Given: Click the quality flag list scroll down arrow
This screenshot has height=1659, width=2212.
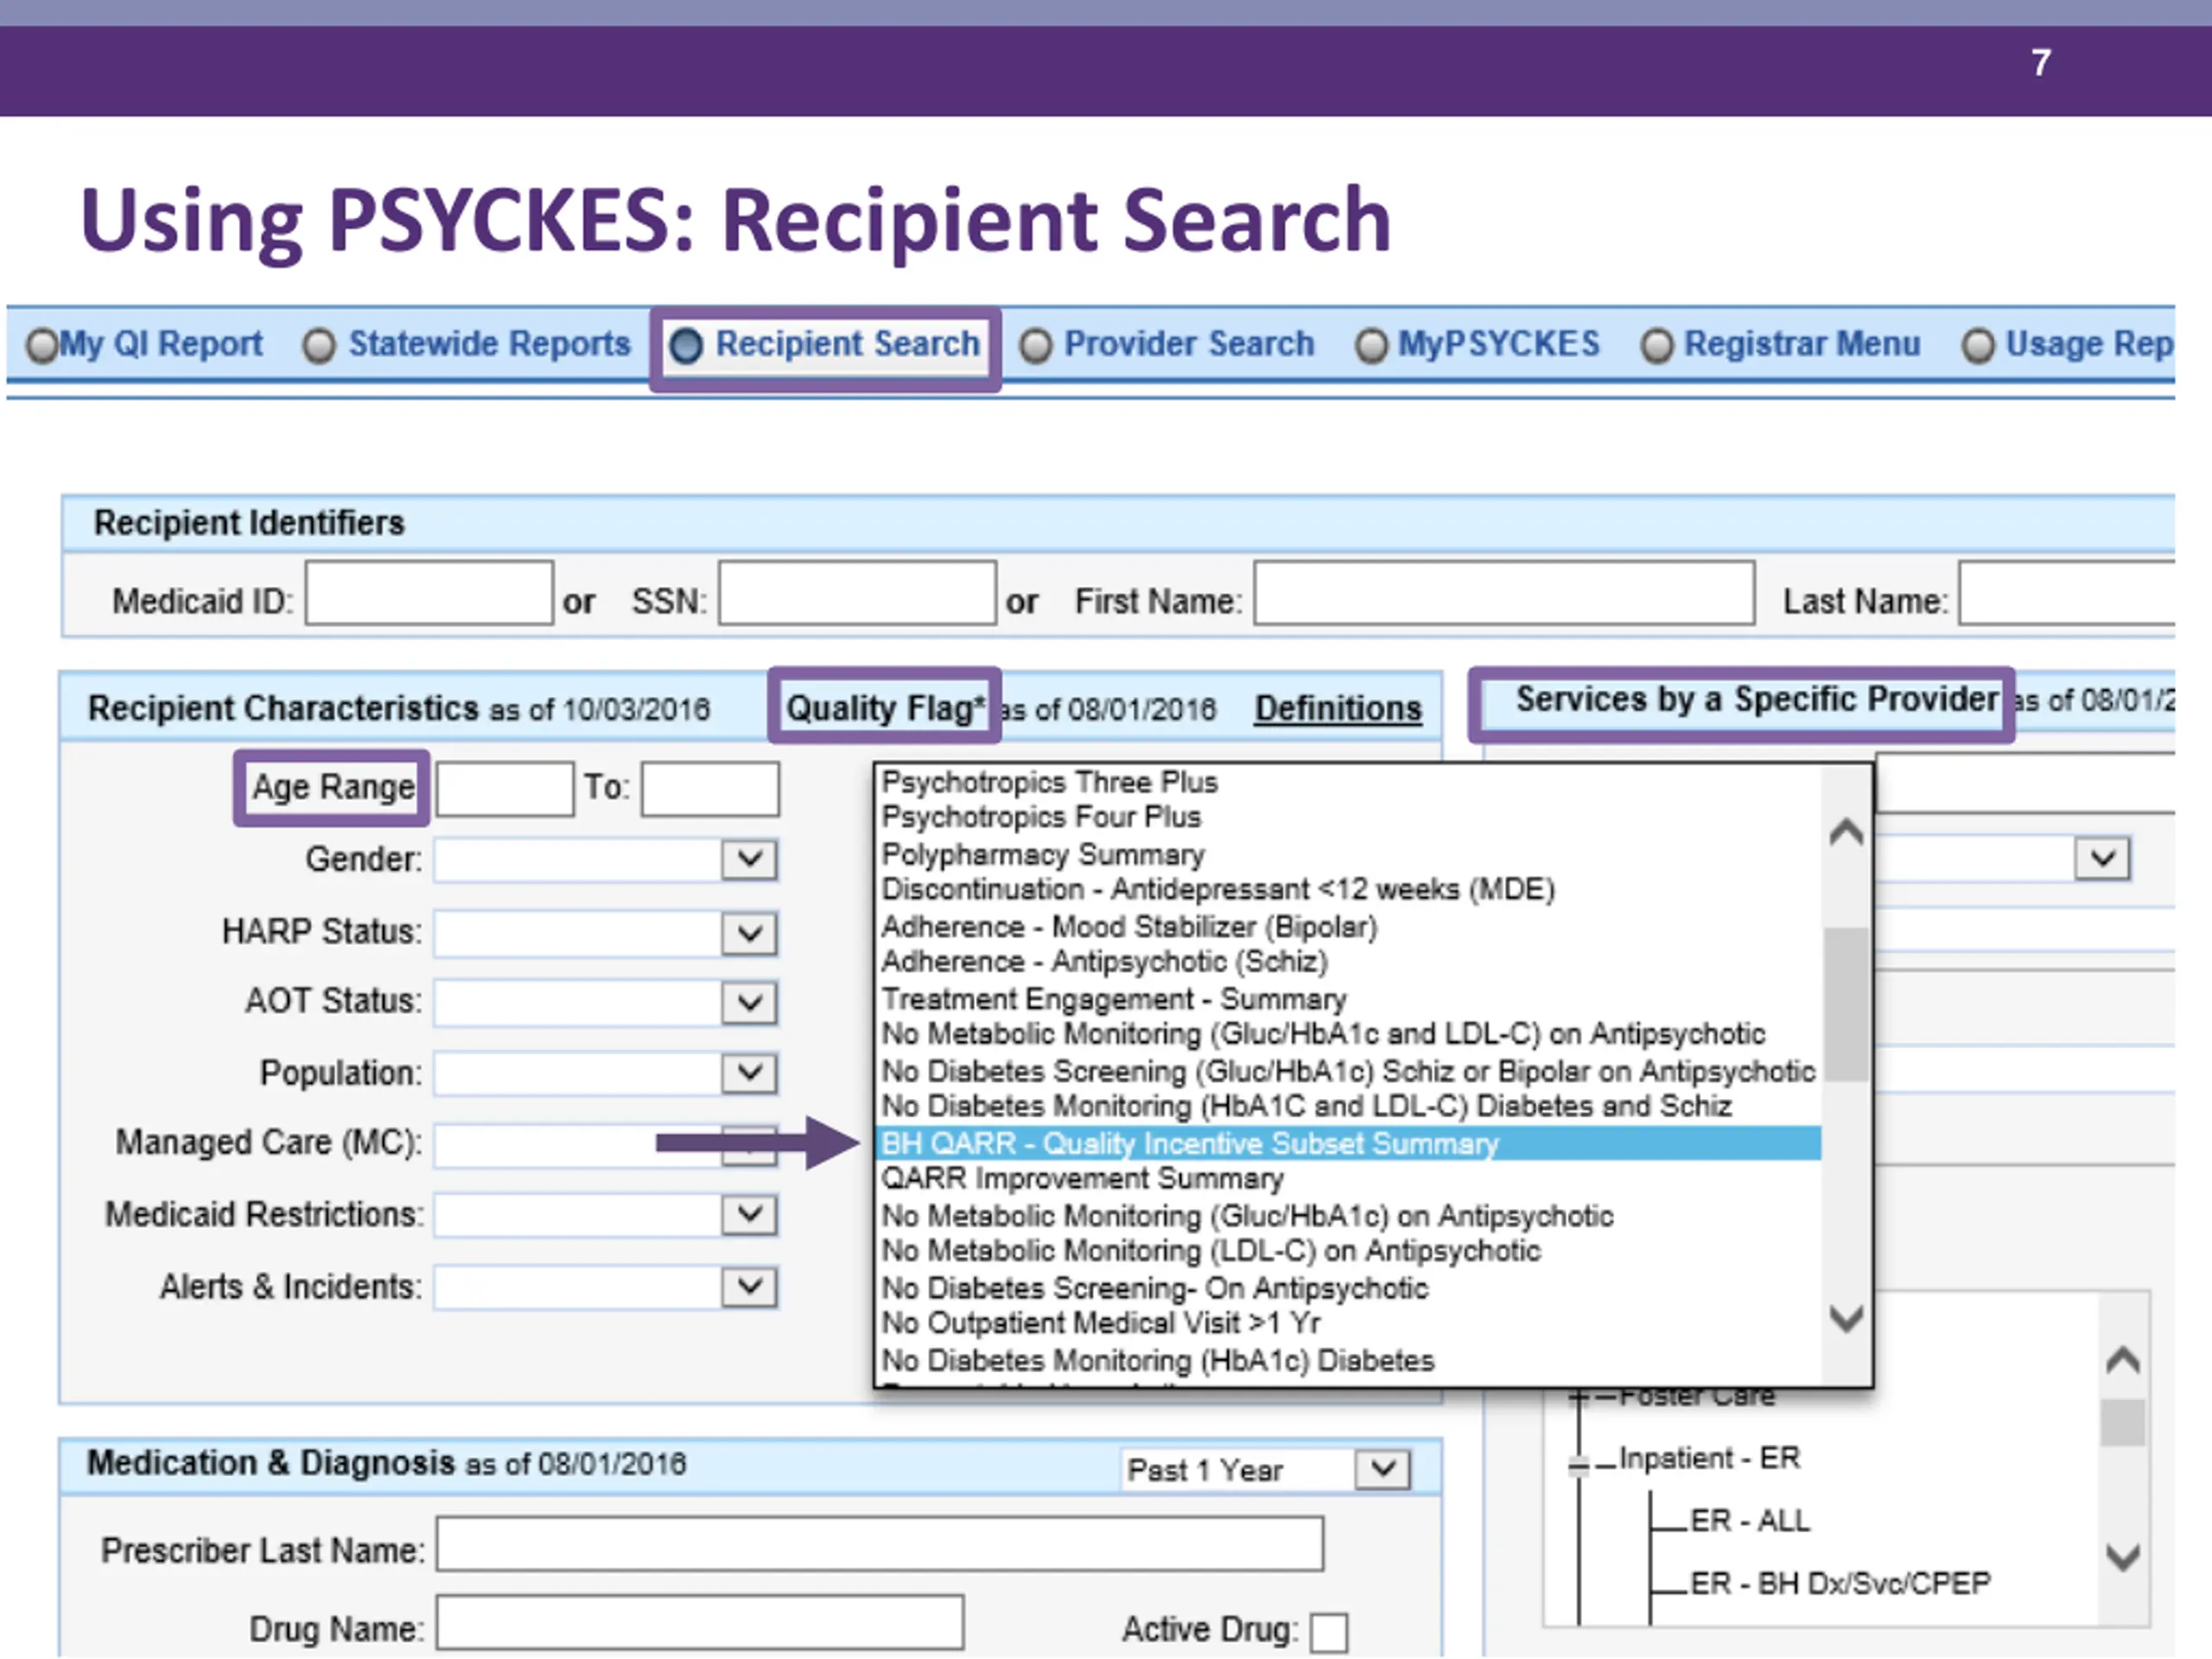Looking at the screenshot, I should (x=1846, y=1318).
